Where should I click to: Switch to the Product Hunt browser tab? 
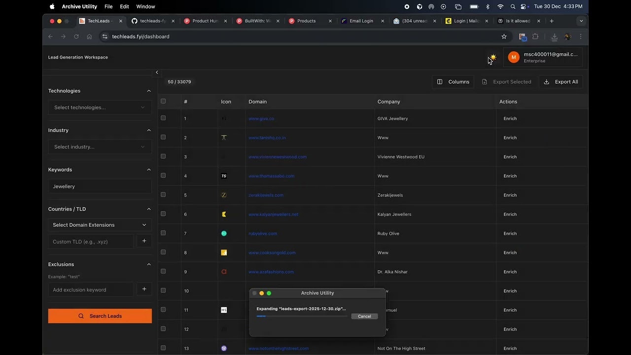(x=205, y=21)
